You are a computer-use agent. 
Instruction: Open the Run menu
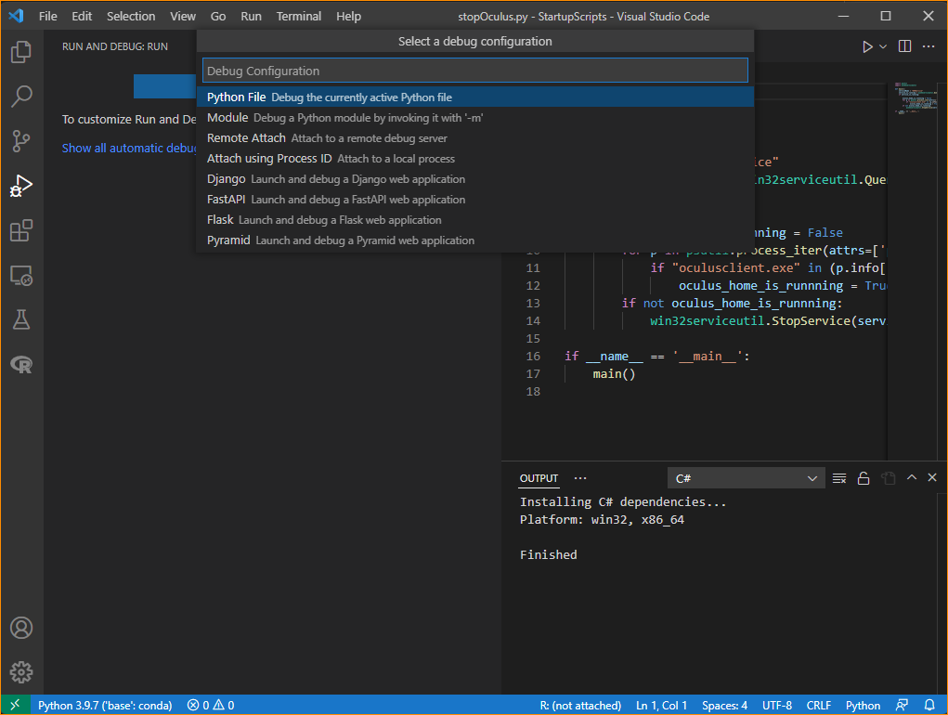(251, 17)
